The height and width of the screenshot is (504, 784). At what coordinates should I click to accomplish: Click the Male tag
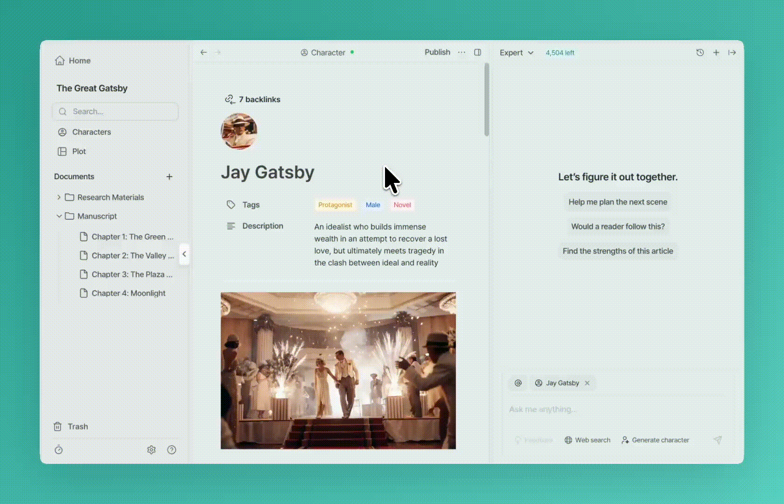pos(373,205)
